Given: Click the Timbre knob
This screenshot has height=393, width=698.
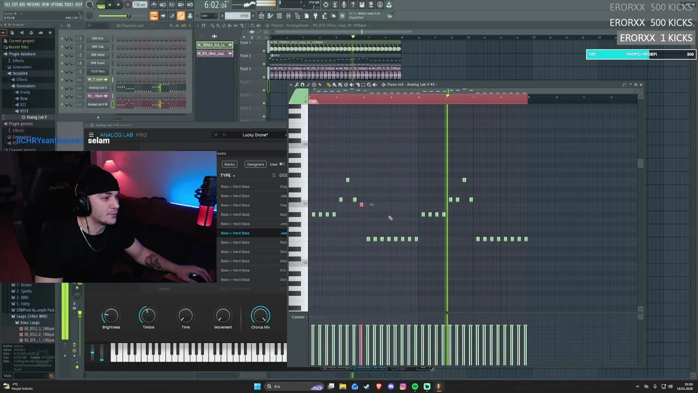Looking at the screenshot, I should 148,315.
